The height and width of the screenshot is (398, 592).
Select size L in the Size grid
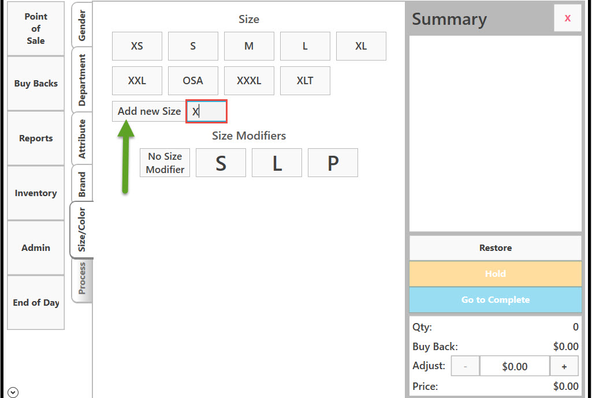point(305,46)
